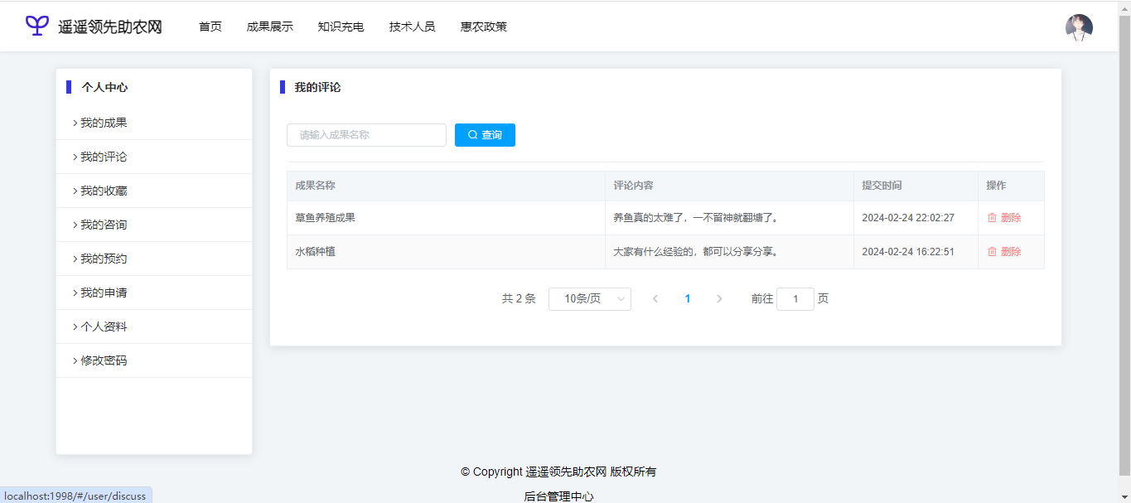Image resolution: width=1131 pixels, height=503 pixels.
Task: Open 我的成果 in sidebar
Action: click(x=104, y=123)
